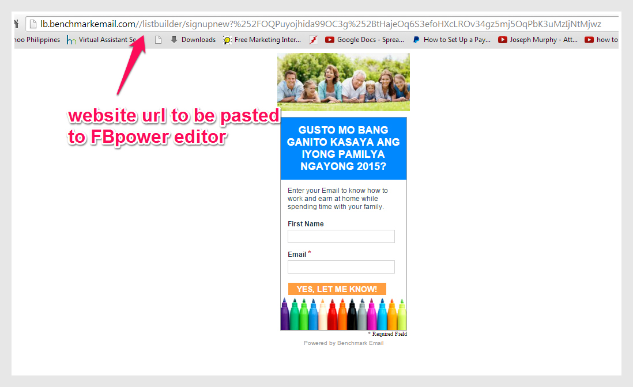Click the colored markers banner image
This screenshot has width=633, height=387.
point(344,314)
